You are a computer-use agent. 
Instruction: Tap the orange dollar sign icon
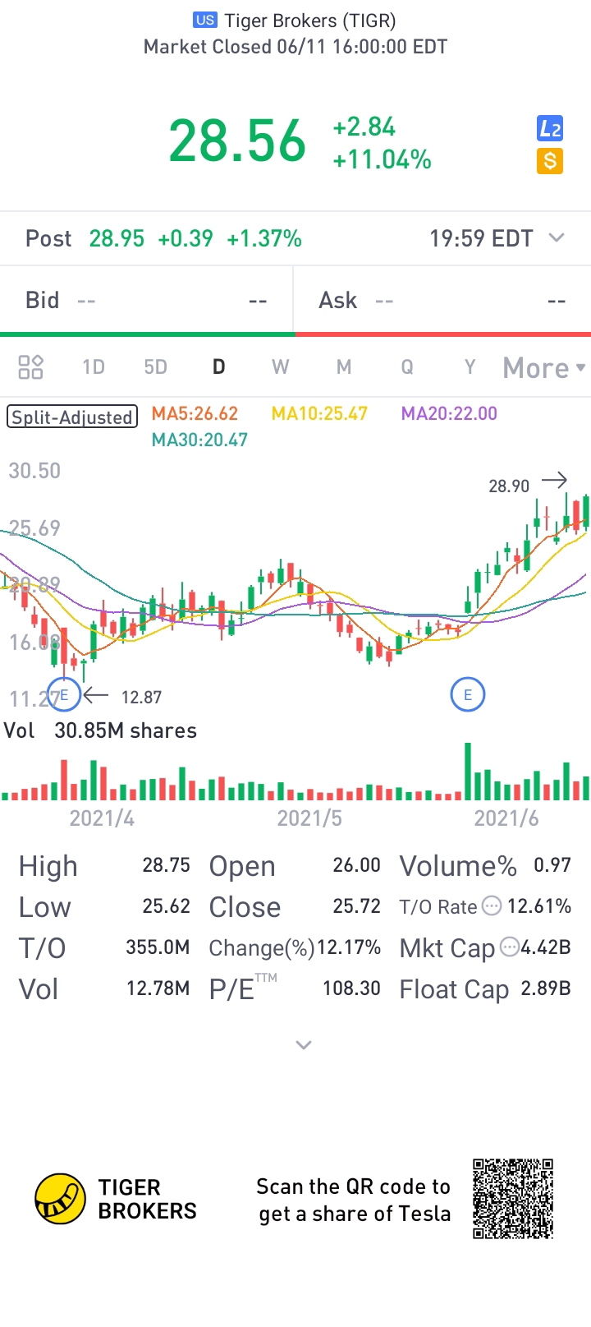point(550,160)
